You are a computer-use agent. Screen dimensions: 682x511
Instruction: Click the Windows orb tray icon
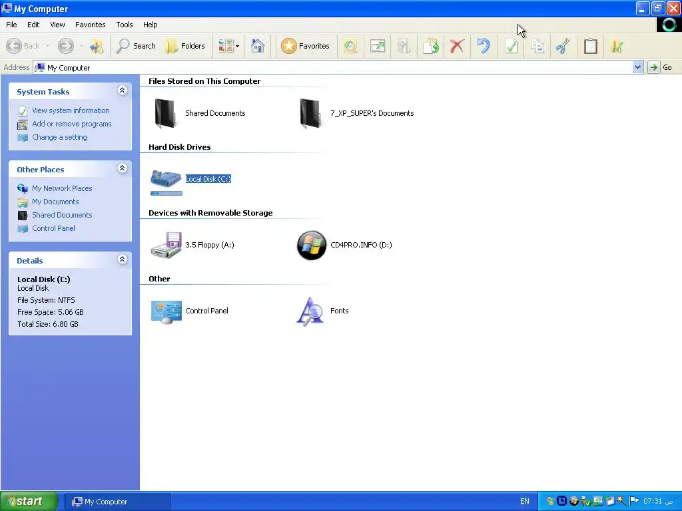pos(573,501)
